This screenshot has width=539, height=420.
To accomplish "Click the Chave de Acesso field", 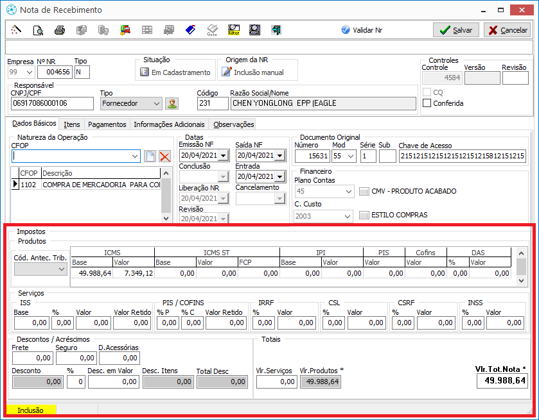I will point(463,156).
